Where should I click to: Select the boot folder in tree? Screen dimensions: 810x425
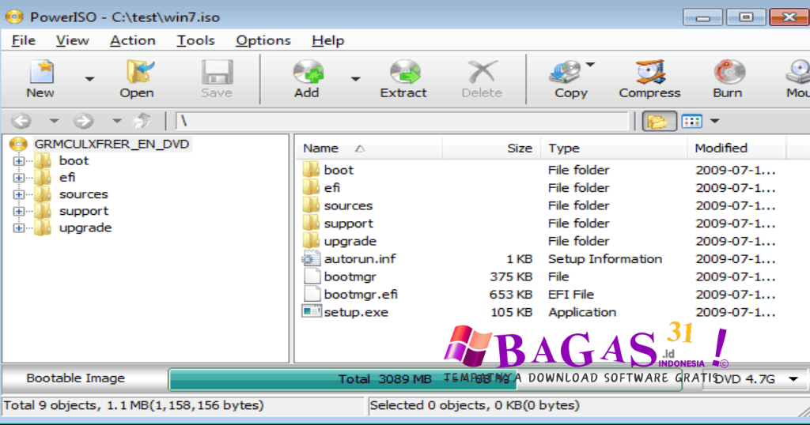[74, 161]
